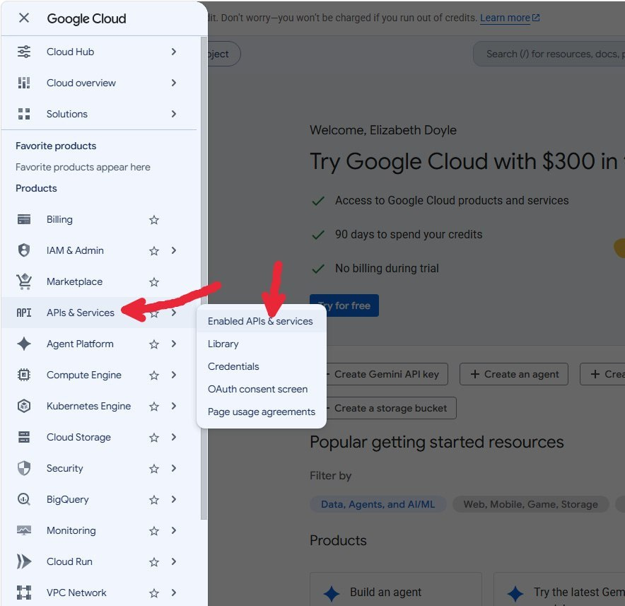Click the Monitoring chart icon
This screenshot has height=606, width=625.
(24, 530)
